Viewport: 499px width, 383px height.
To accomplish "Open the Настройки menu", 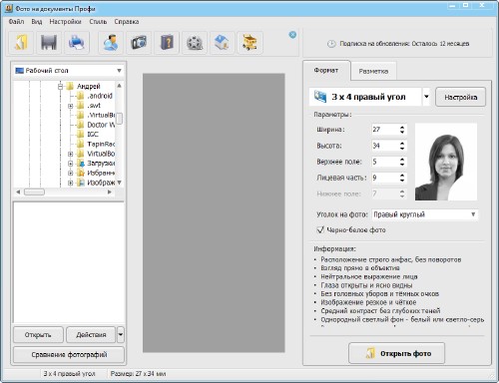I will (65, 22).
